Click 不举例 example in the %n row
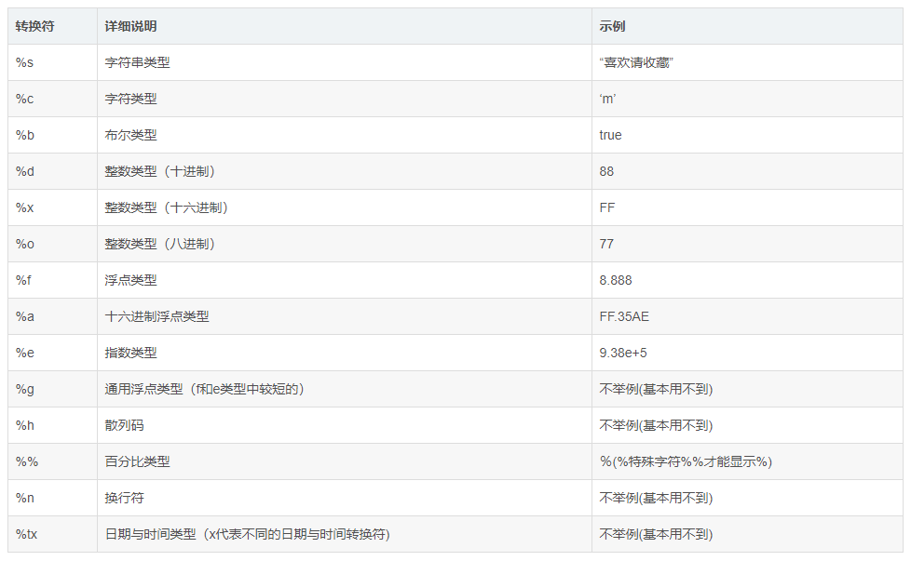 (657, 499)
